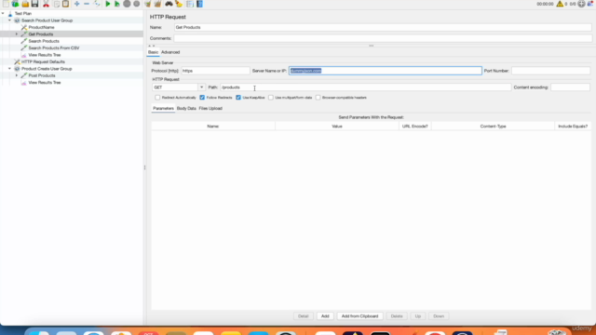Click the remote engine globe icon

[x=581, y=4]
